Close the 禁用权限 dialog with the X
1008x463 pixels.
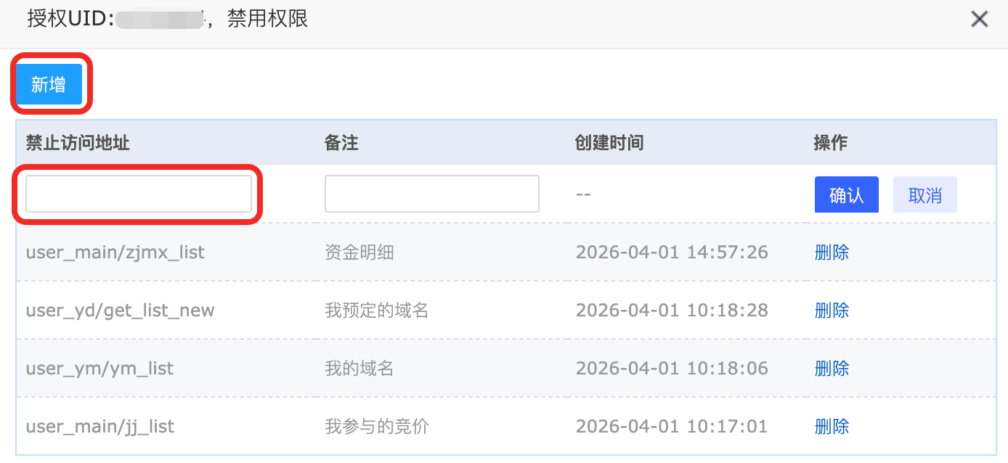[980, 19]
